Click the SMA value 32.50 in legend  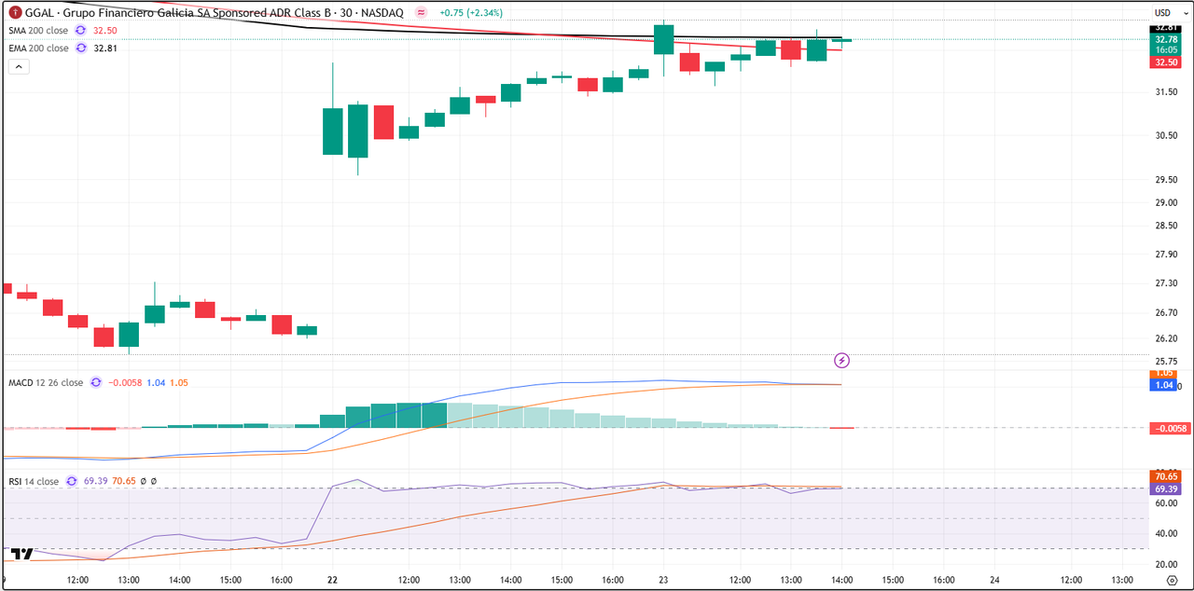point(104,31)
